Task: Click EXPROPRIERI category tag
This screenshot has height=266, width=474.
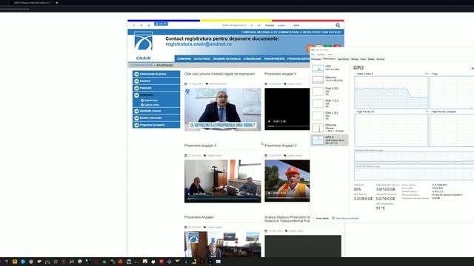Action: (x=217, y=83)
